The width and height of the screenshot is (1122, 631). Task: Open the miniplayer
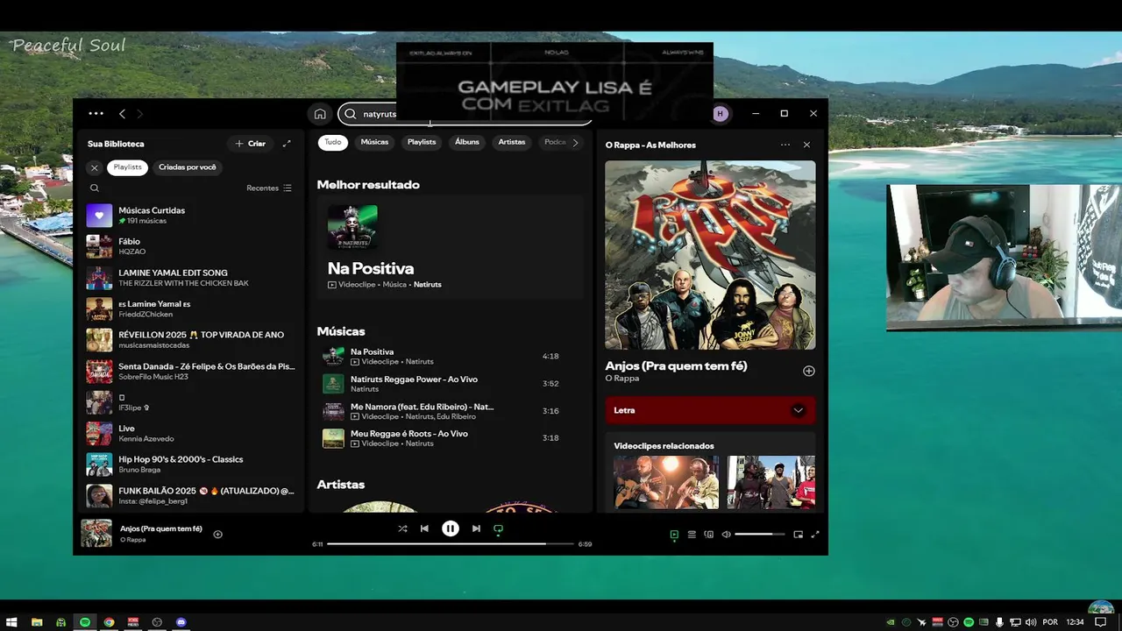pyautogui.click(x=798, y=535)
